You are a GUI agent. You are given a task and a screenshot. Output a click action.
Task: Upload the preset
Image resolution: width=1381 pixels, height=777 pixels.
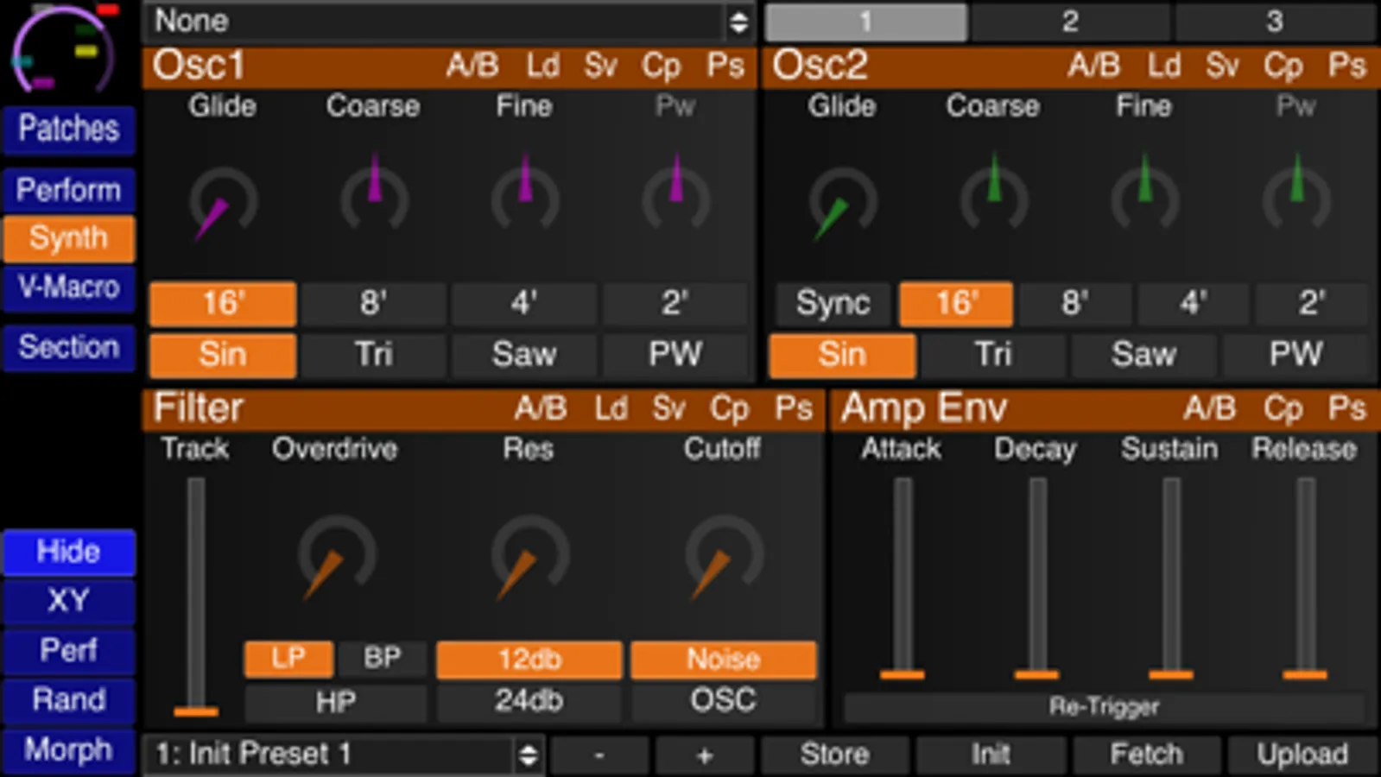[x=1302, y=755]
